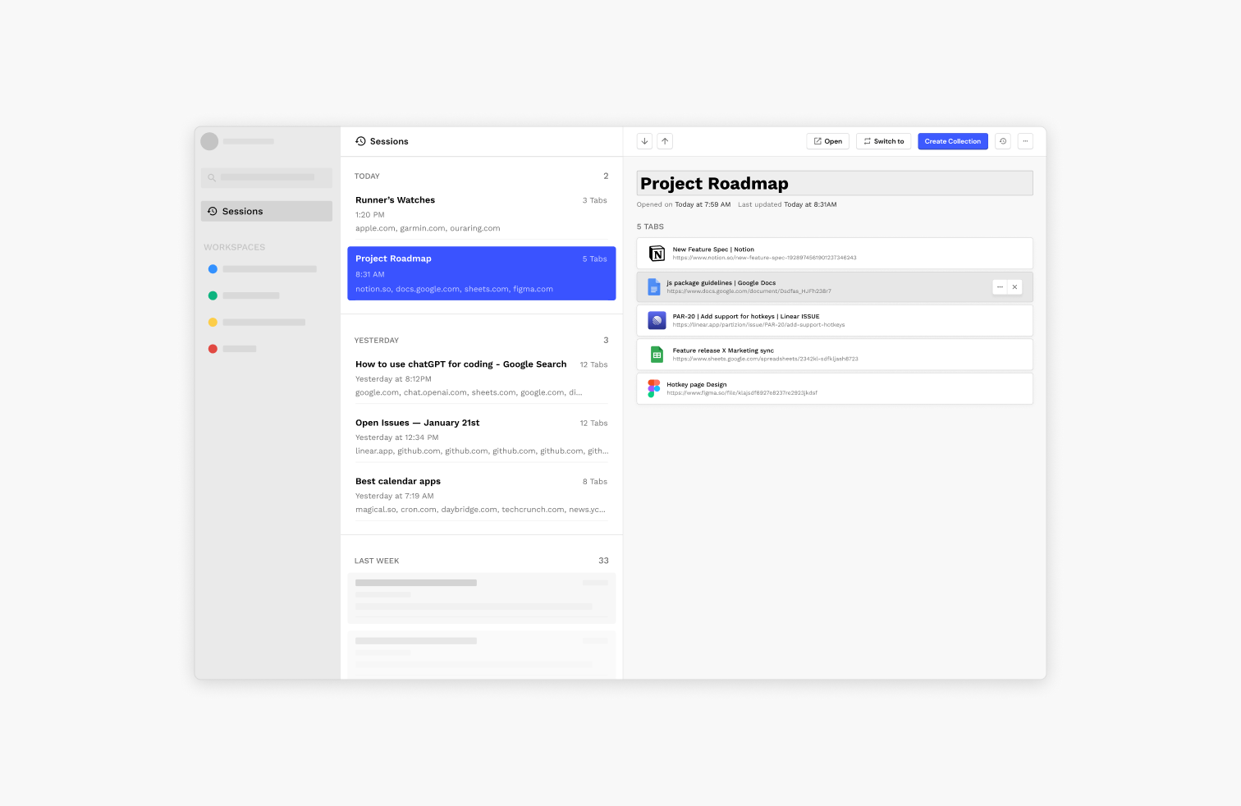Open the Notion New Feature Spec tab
This screenshot has width=1241, height=806.
pos(835,254)
